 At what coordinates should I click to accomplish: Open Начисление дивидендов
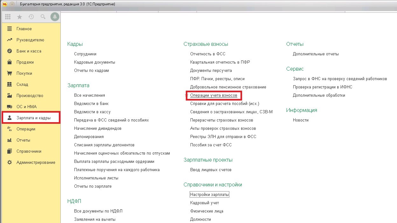coord(98,129)
